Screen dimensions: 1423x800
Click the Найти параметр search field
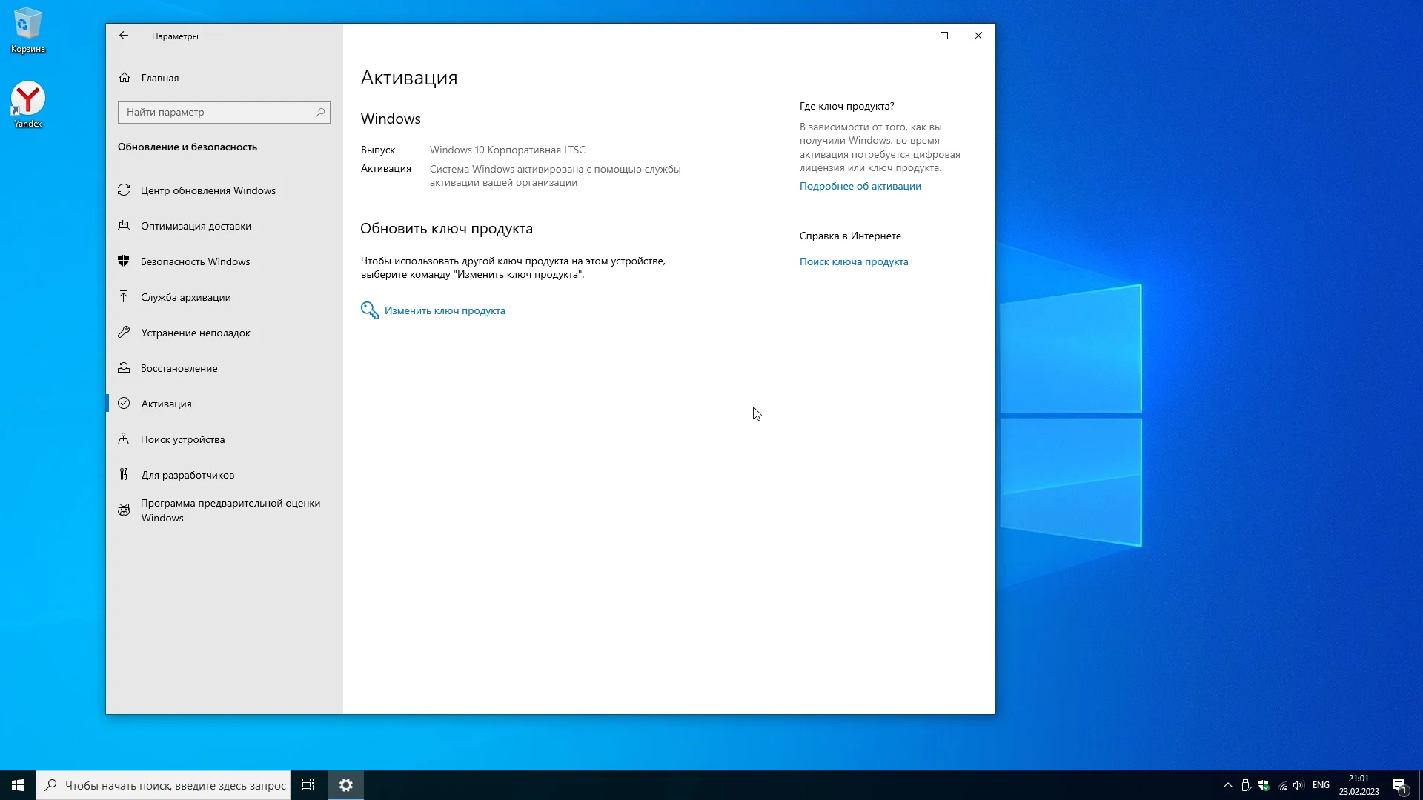click(x=215, y=113)
